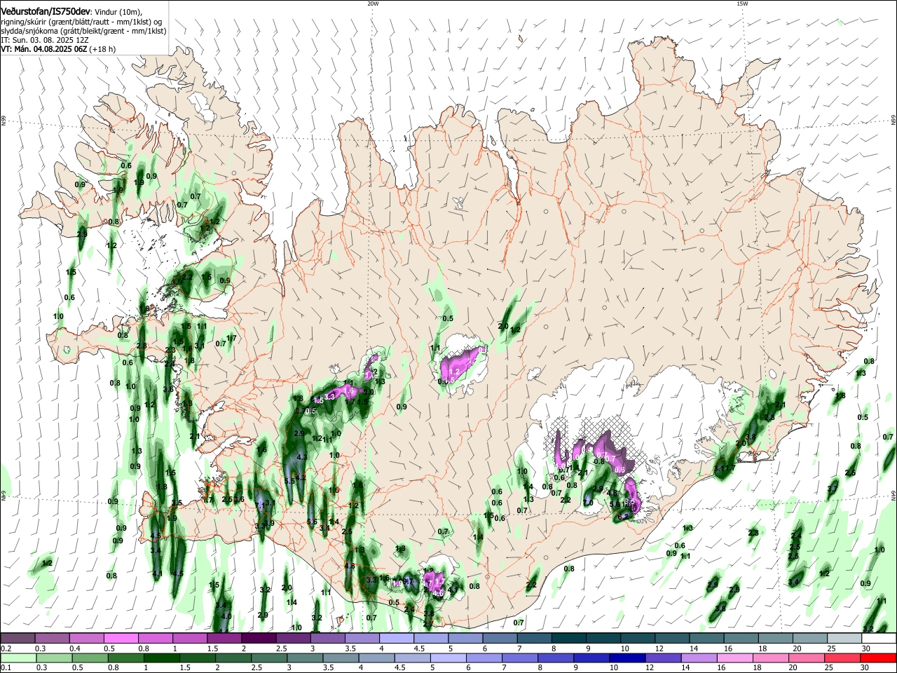The height and width of the screenshot is (673, 897).
Task: Select snow legend swatch between 0.3 and 0.4
Action: pos(53,638)
